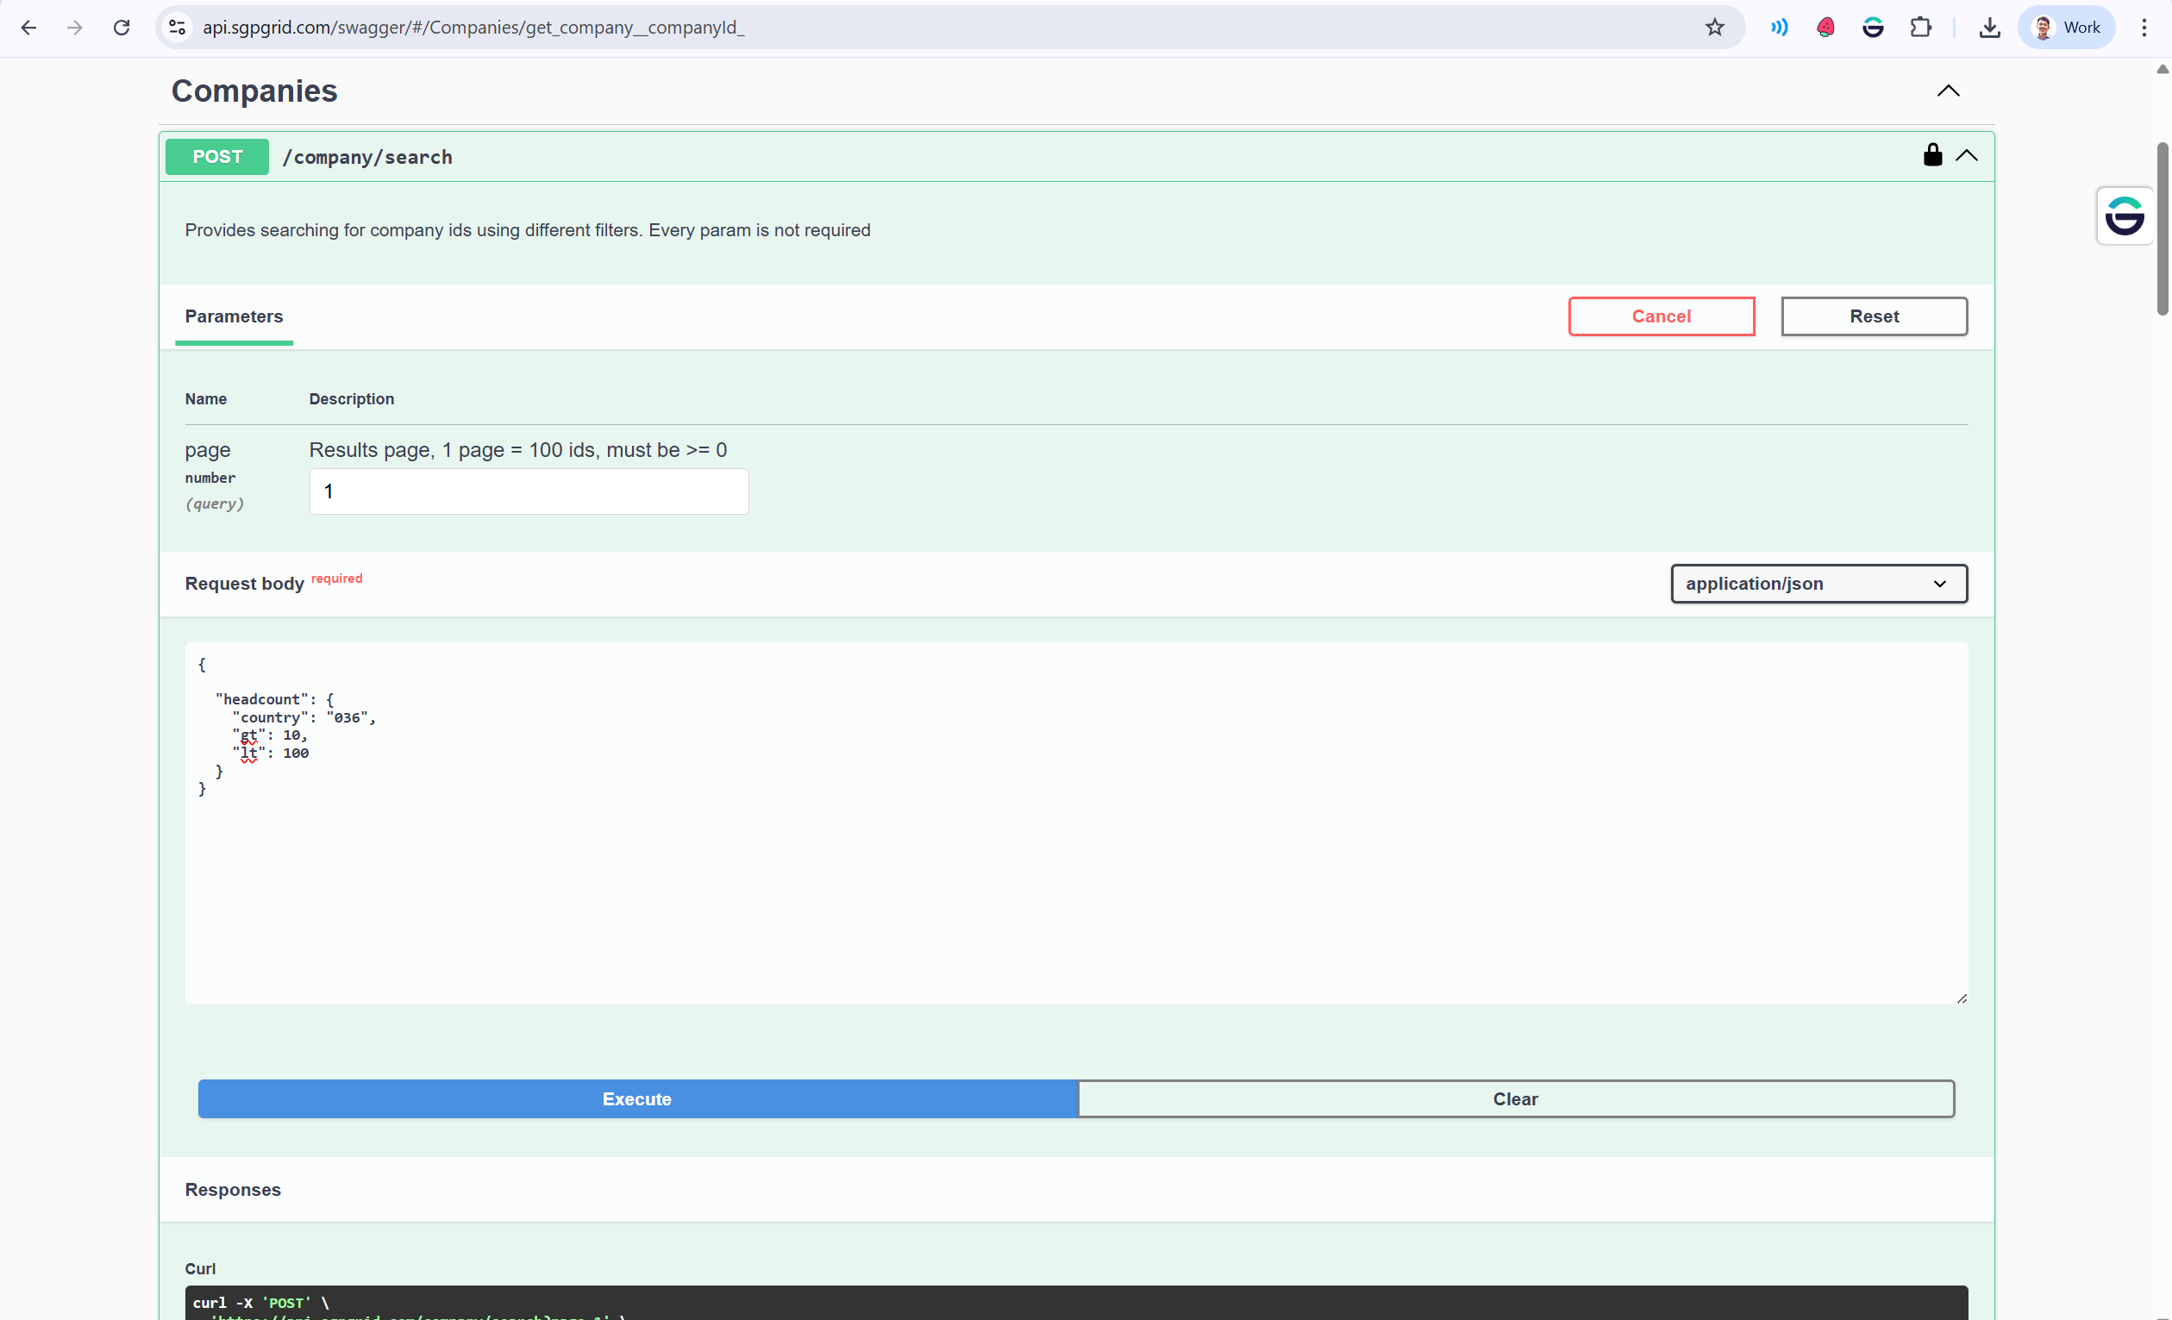Click the scrollbar up arrow
Screen dimensions: 2172x1320
click(x=2163, y=69)
